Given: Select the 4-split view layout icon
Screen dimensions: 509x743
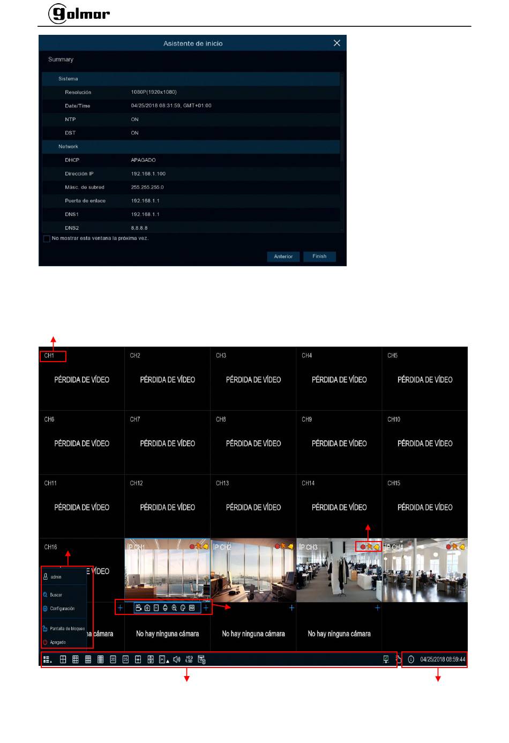Looking at the screenshot, I should tap(63, 659).
